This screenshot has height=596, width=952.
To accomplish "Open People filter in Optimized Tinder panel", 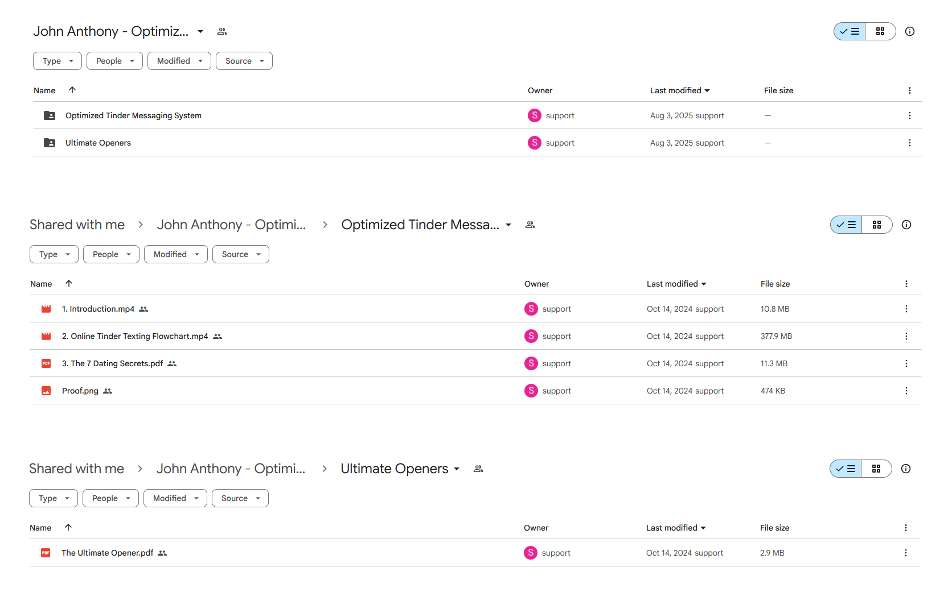I will [x=111, y=254].
